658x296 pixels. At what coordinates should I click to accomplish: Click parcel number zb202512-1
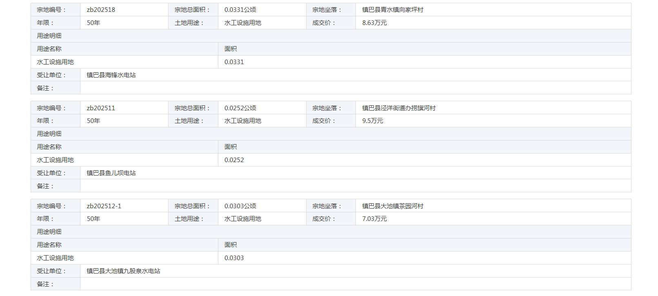pos(104,206)
